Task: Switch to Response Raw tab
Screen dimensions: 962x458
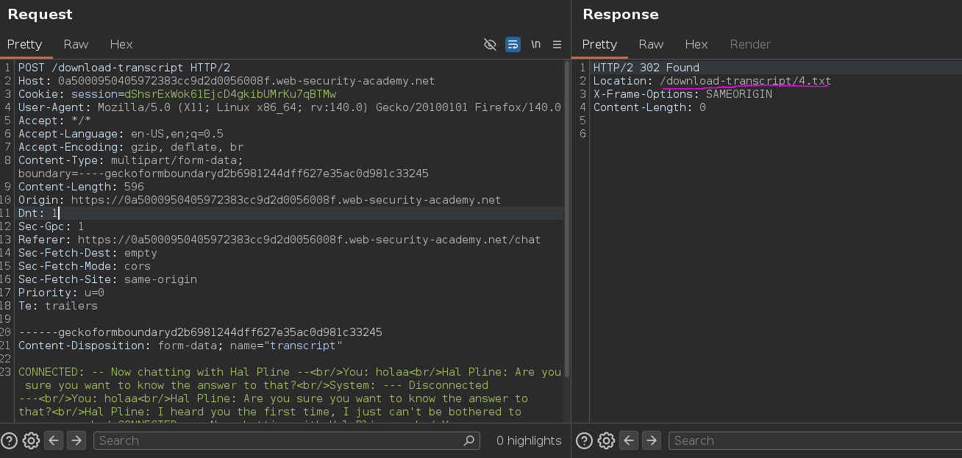Action: [651, 44]
